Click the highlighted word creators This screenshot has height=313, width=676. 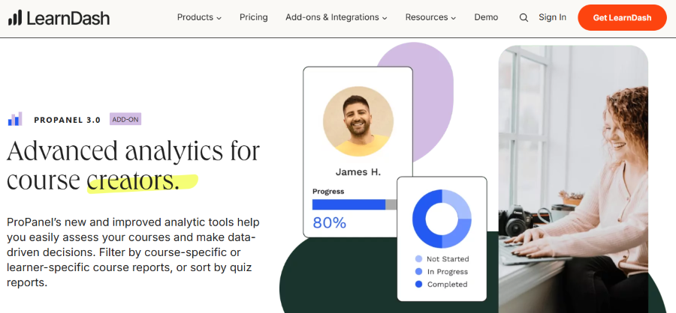coord(133,180)
